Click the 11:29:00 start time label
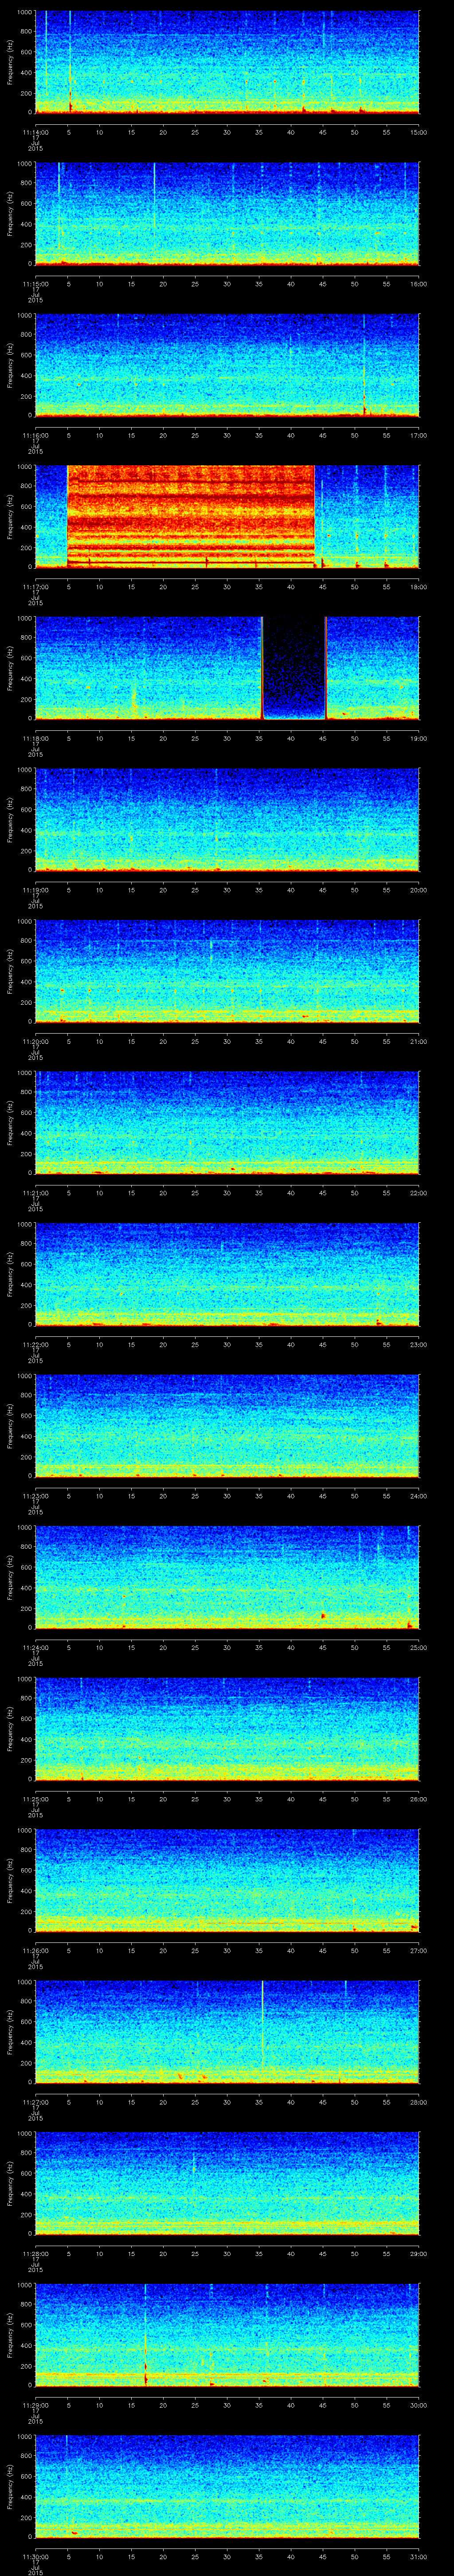Image resolution: width=454 pixels, height=2576 pixels. (36, 2405)
